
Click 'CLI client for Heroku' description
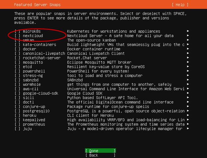pyautogui.click(x=91, y=115)
